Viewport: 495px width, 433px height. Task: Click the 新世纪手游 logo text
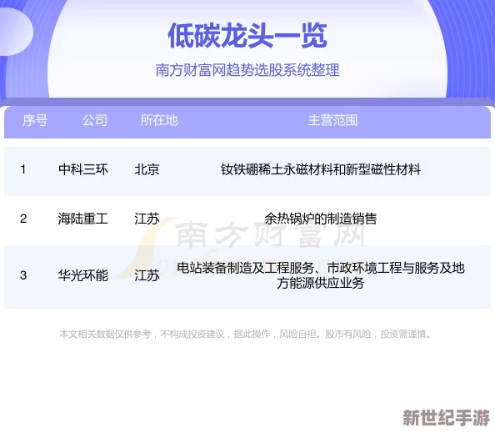point(446,418)
